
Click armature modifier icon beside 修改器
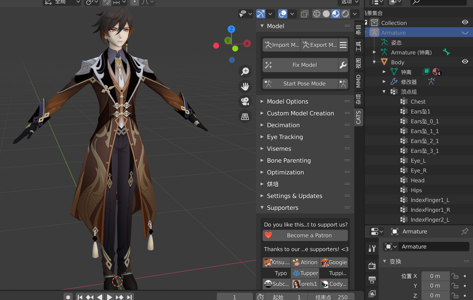(431, 81)
